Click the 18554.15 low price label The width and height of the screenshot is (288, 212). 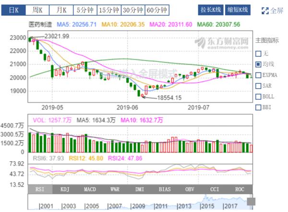pyautogui.click(x=169, y=98)
